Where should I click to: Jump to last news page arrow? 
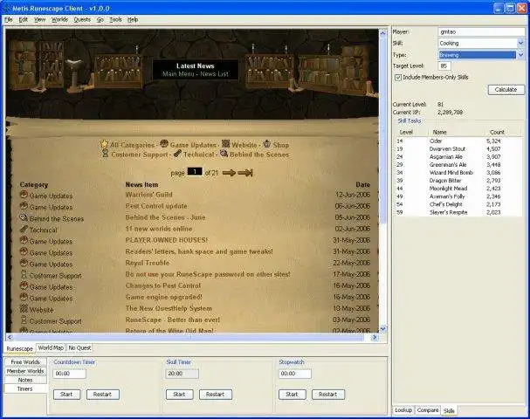point(245,173)
